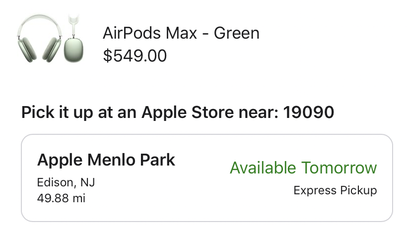Click the right ear cup of front-facing headphones

pyautogui.click(x=51, y=51)
